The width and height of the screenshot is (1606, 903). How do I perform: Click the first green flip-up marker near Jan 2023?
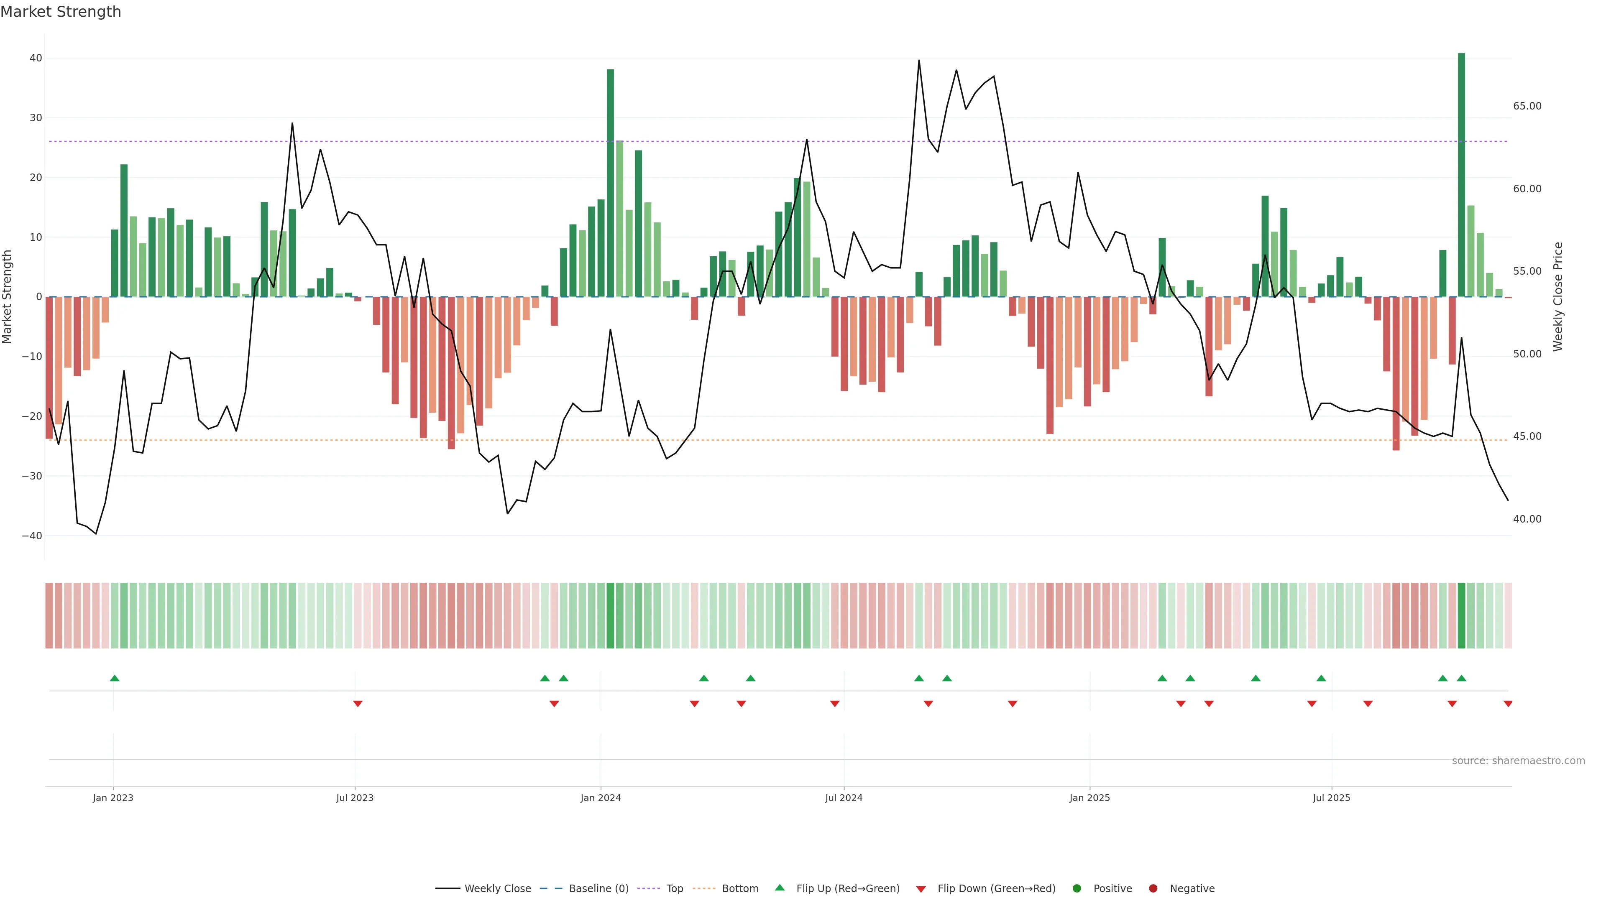(115, 678)
